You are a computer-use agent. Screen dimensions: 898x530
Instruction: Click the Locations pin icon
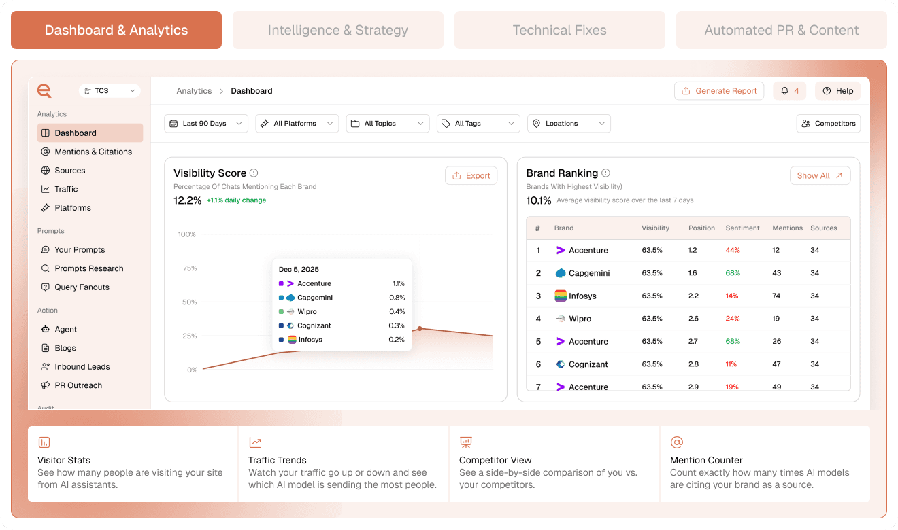tap(536, 124)
